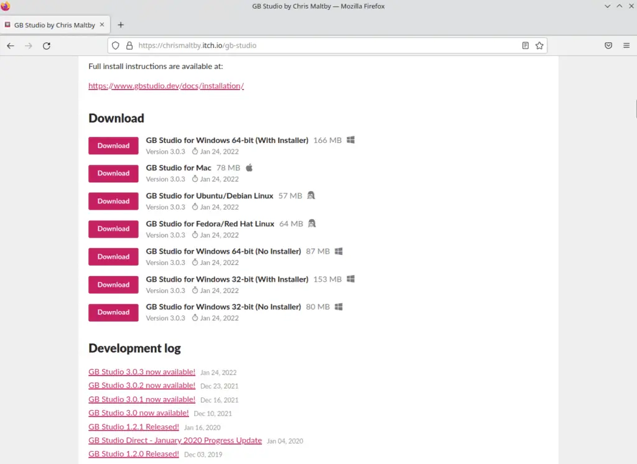The width and height of the screenshot is (637, 464).
Task: Click the page vertical scrollbar
Action: tap(635, 109)
